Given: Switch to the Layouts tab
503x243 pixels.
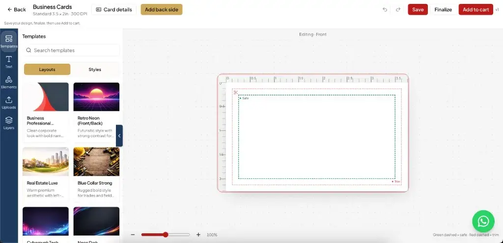Looking at the screenshot, I should point(47,70).
